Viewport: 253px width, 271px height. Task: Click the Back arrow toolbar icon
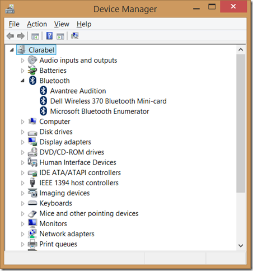point(10,36)
